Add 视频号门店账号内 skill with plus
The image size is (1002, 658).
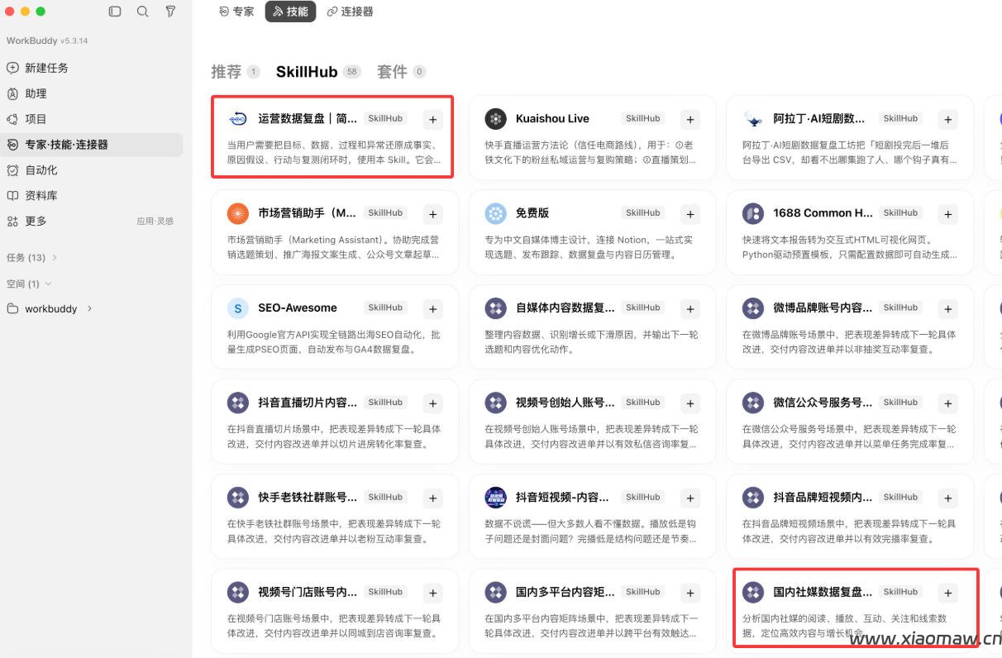pos(432,594)
